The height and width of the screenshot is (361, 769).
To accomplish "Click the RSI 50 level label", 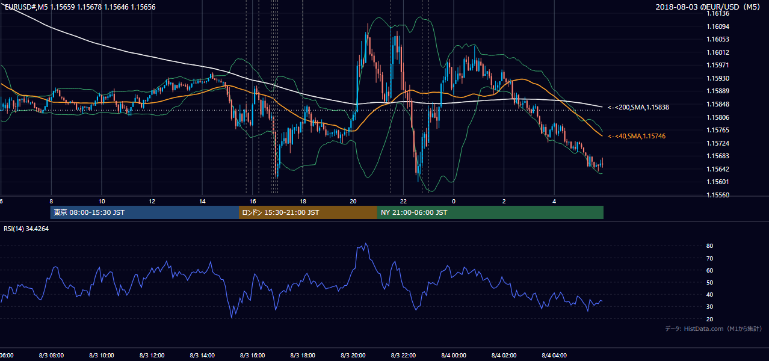I will click(710, 283).
